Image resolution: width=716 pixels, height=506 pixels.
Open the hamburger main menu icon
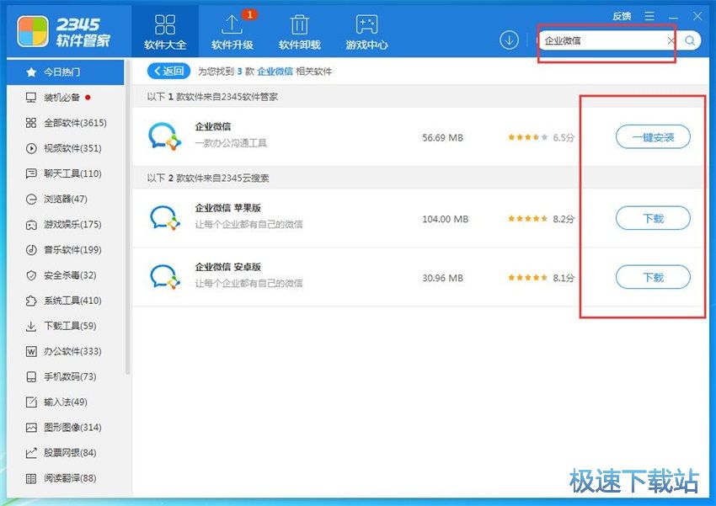[649, 17]
